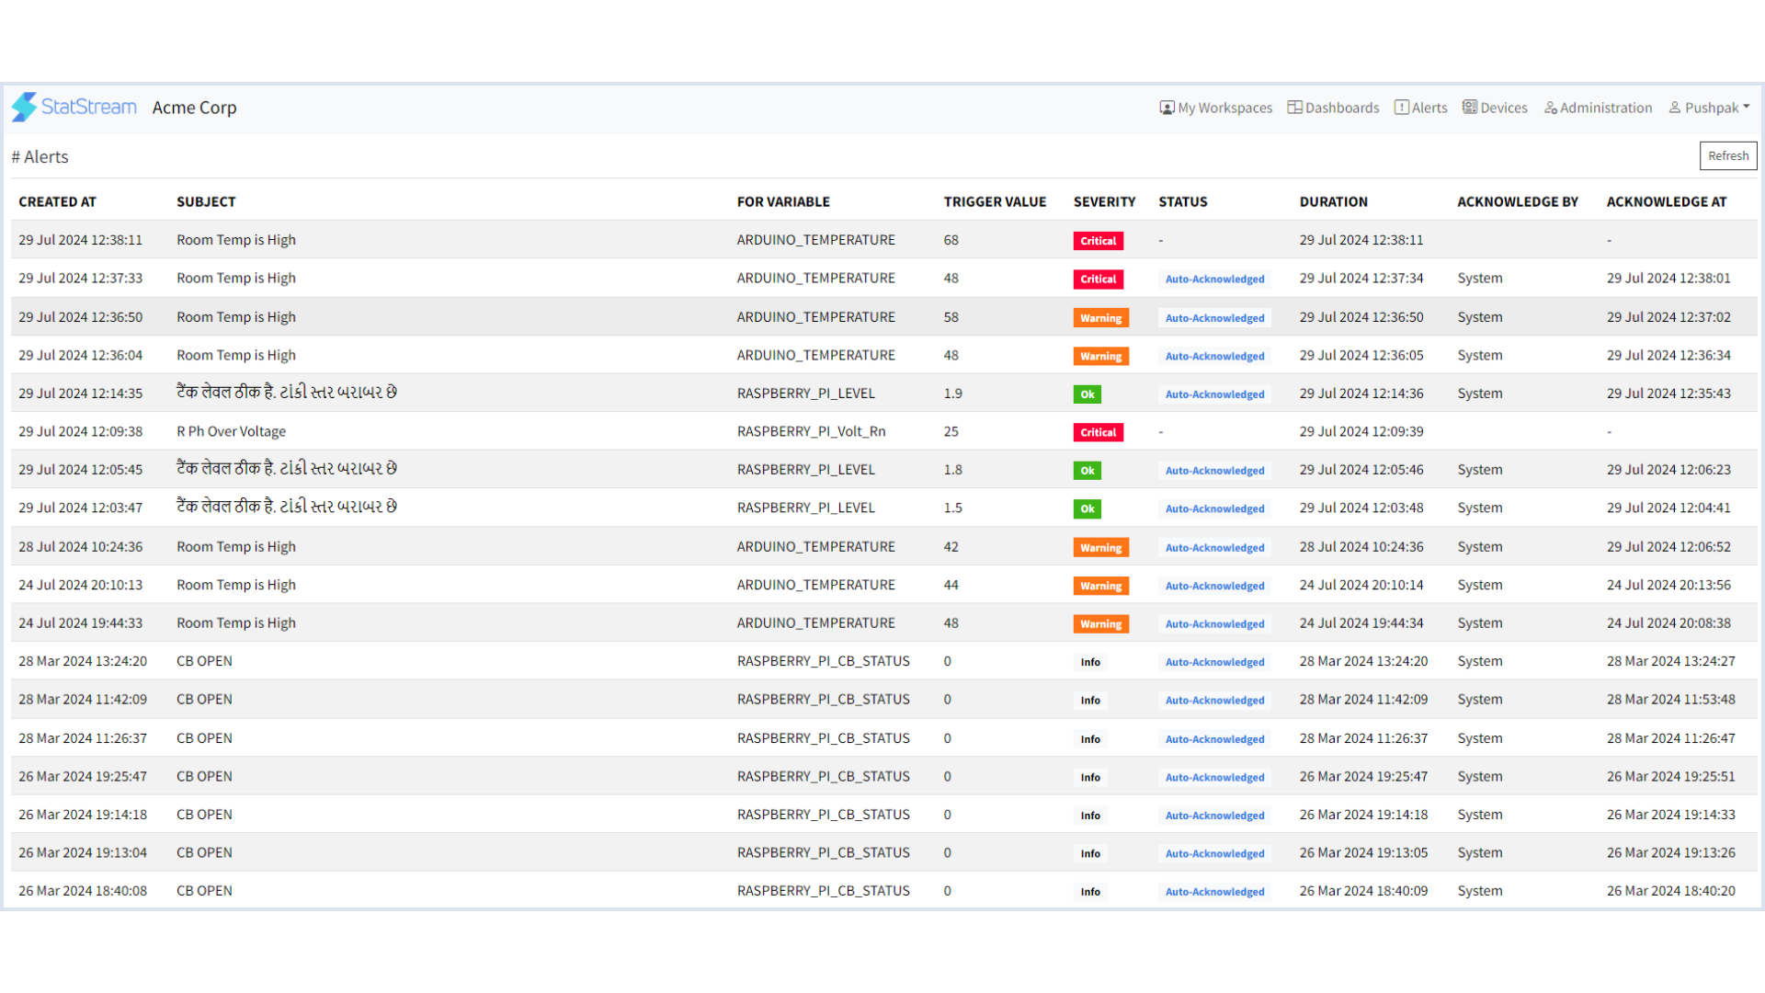Viewport: 1765px width, 993px height.
Task: Click the Severity column header
Action: coord(1104,202)
